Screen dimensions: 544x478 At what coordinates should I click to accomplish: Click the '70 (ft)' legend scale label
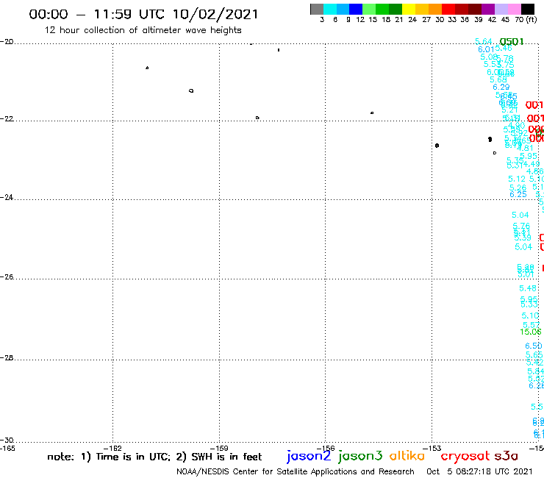coord(526,20)
